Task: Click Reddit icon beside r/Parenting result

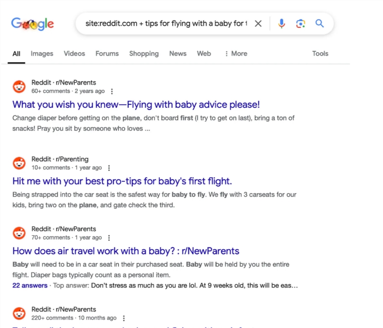Action: [x=19, y=163]
